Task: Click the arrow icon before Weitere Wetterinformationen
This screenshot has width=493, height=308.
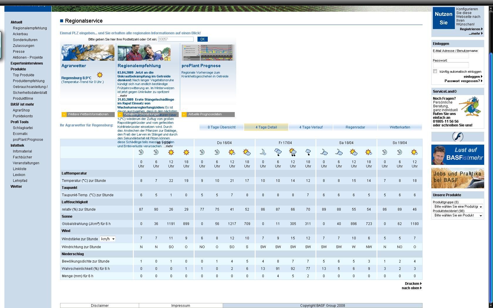Action: click(x=64, y=114)
